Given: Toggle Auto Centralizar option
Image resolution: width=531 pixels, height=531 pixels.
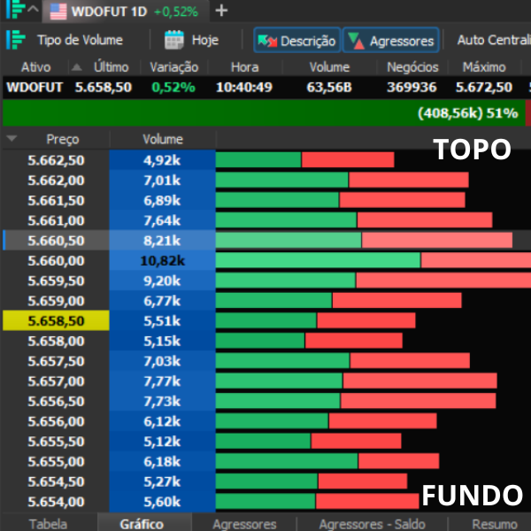Looking at the screenshot, I should click(491, 40).
